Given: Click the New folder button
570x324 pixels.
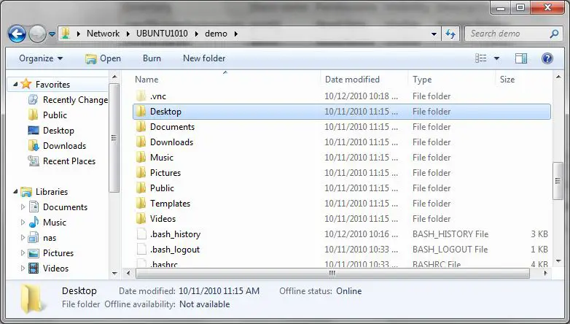Looking at the screenshot, I should pos(204,58).
